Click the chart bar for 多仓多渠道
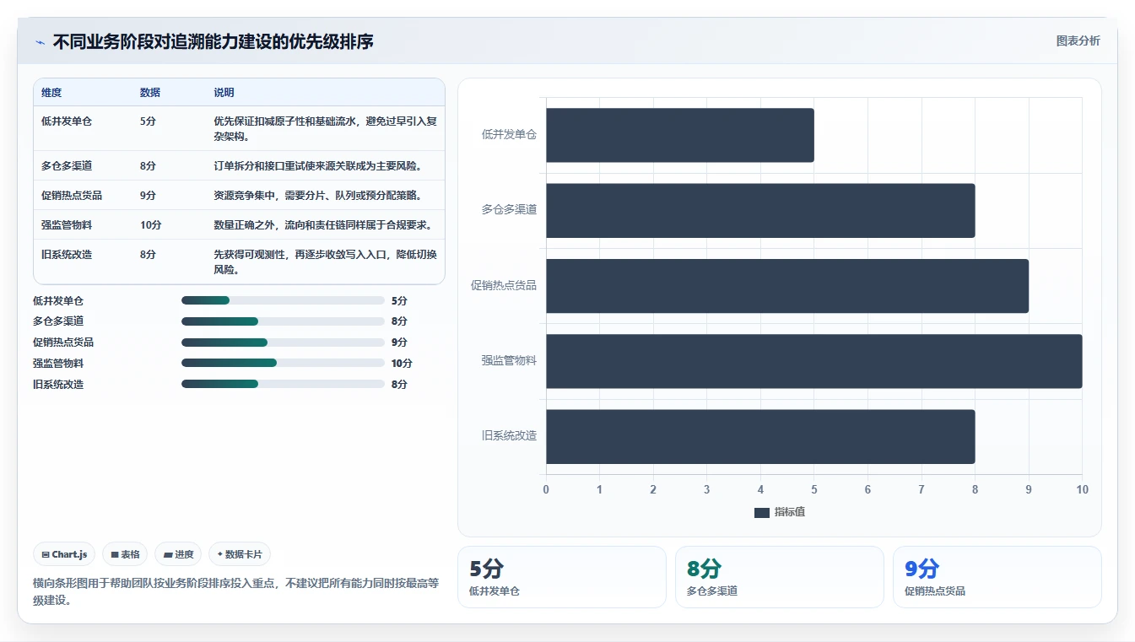Screen dimensions: 1135x642 [760, 210]
